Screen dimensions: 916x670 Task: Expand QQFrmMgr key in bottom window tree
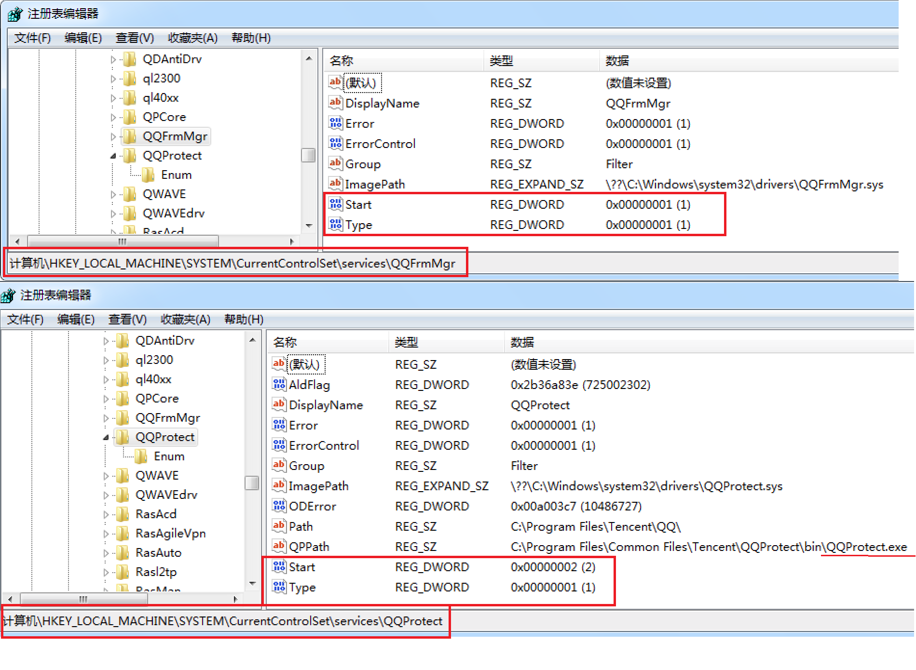click(106, 418)
